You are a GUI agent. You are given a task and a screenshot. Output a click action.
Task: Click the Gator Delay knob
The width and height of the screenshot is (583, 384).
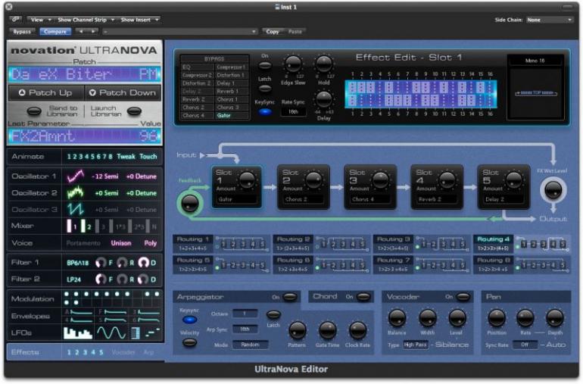click(x=324, y=99)
